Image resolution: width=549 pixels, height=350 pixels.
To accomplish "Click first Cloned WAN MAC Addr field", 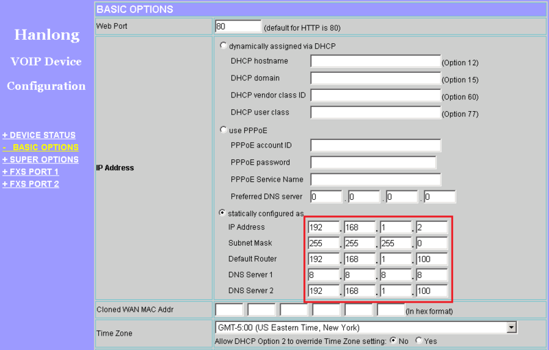I will [229, 310].
